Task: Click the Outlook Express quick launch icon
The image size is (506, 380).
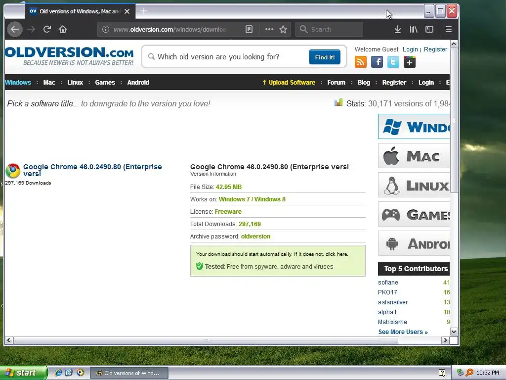Action: [69, 373]
